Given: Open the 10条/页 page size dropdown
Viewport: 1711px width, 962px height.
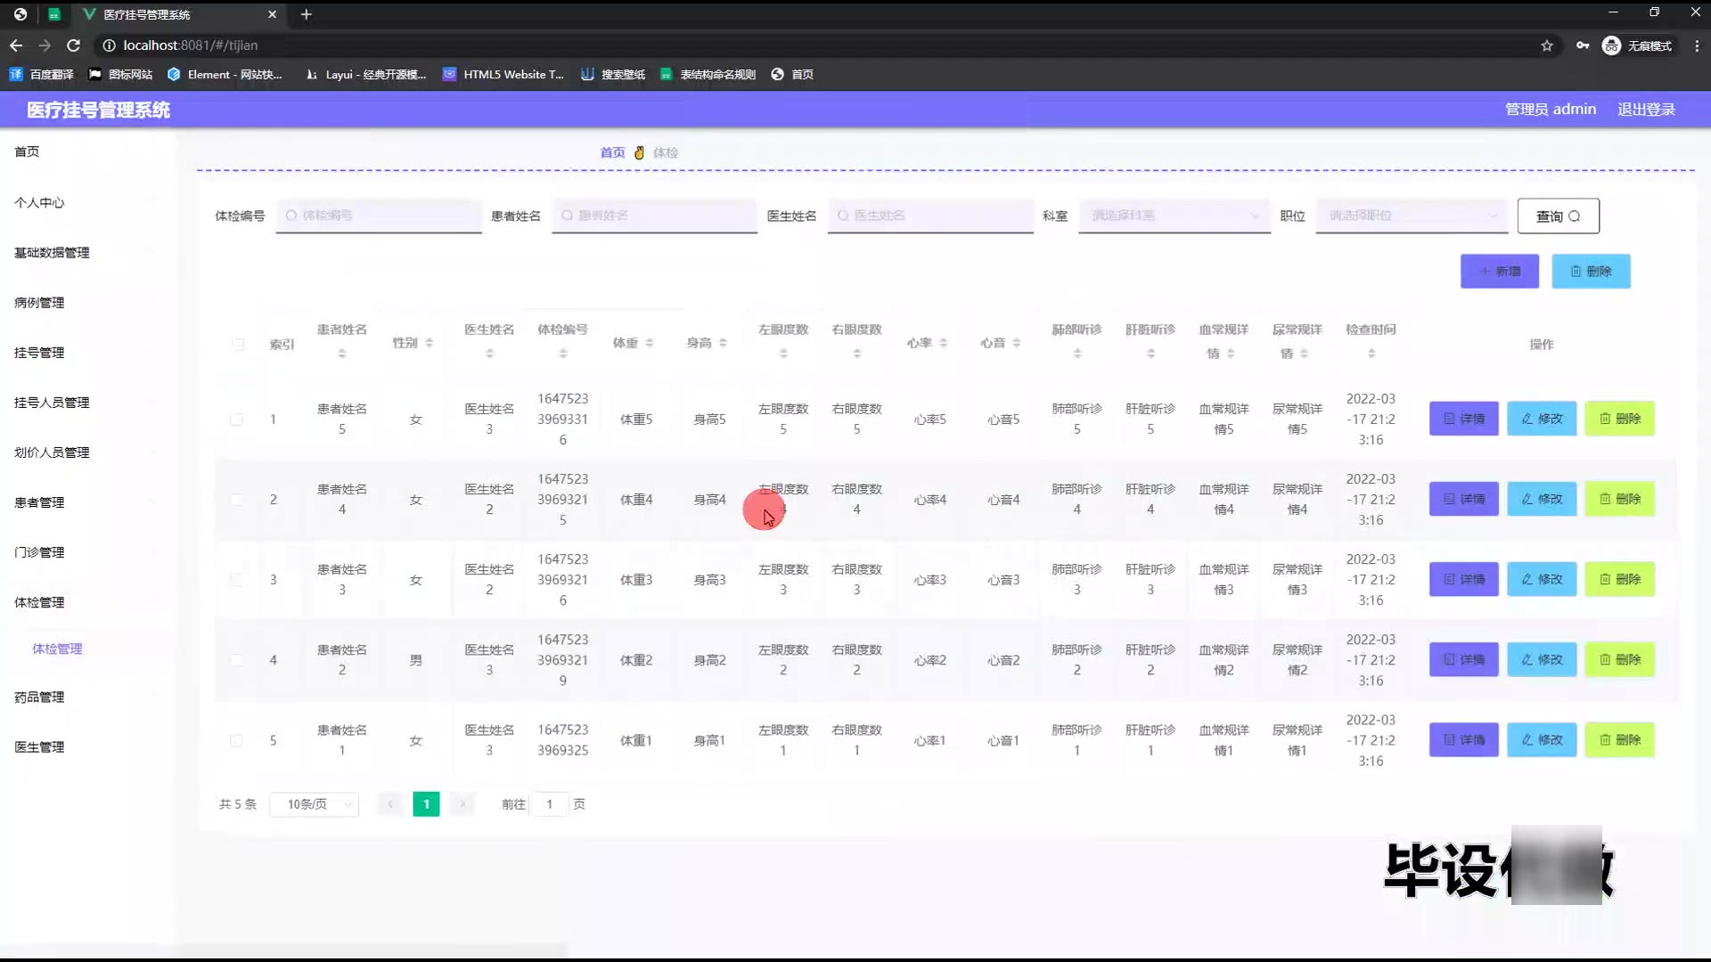Looking at the screenshot, I should click(315, 804).
